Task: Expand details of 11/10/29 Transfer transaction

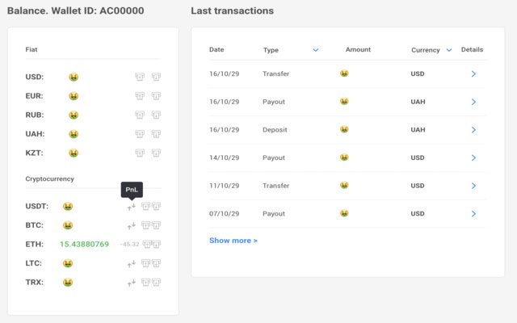Action: coord(473,186)
